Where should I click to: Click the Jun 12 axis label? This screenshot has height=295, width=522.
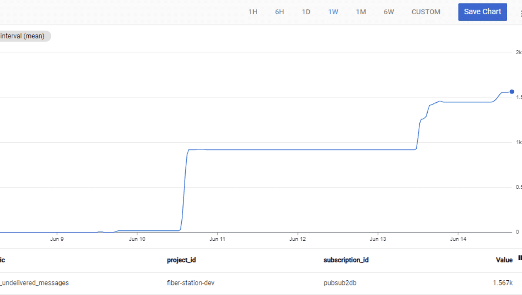[x=298, y=239]
